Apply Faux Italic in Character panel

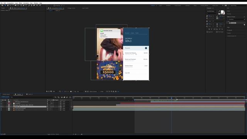(211, 29)
